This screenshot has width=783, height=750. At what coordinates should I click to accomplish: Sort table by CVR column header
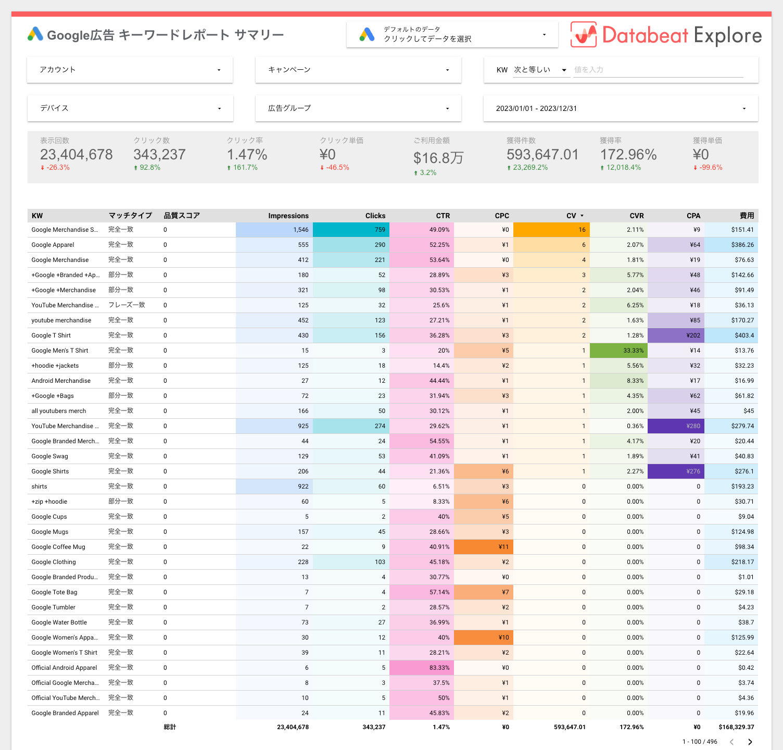pyautogui.click(x=637, y=216)
